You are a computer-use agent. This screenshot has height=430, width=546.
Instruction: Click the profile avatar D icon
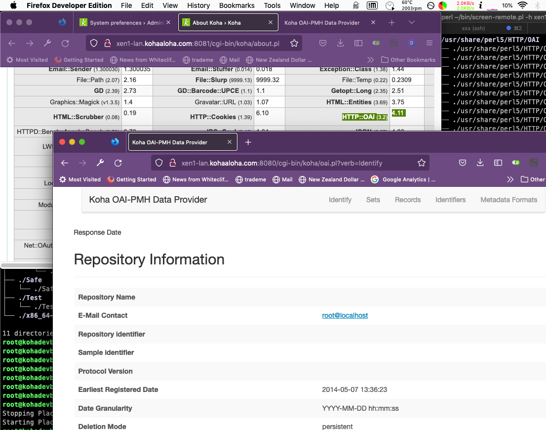[411, 43]
